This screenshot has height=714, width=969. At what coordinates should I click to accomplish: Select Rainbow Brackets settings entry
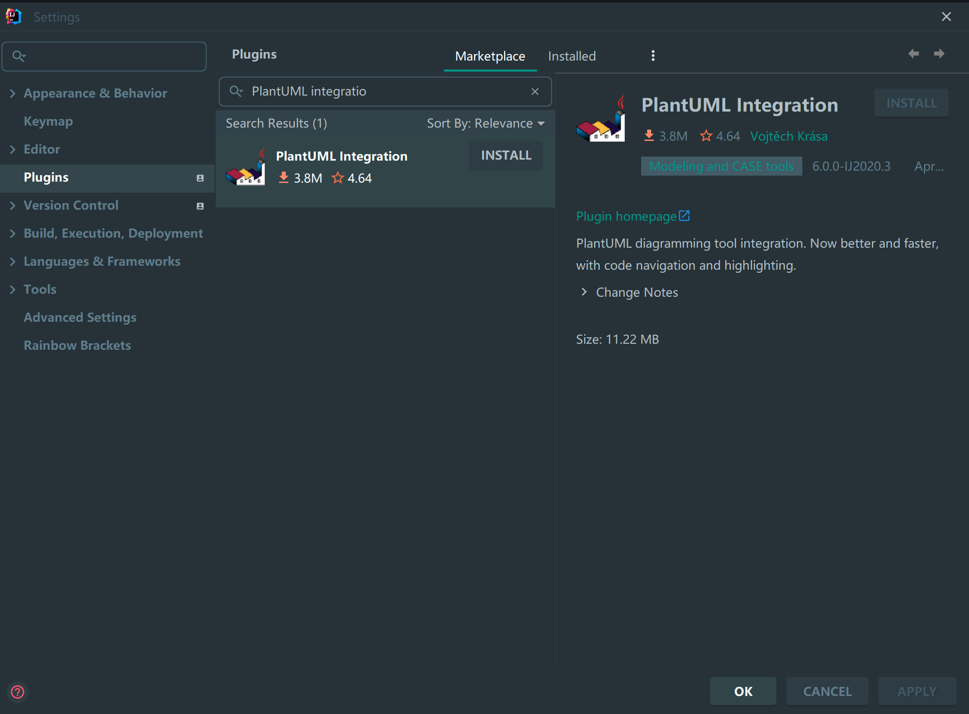click(77, 345)
